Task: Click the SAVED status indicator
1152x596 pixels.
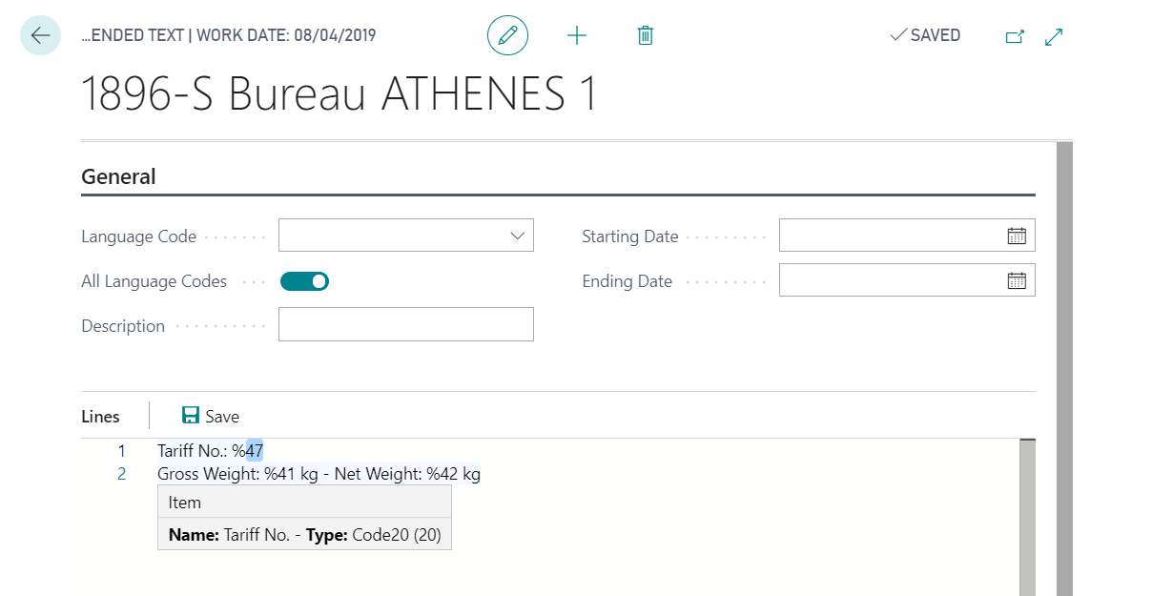Action: 925,35
